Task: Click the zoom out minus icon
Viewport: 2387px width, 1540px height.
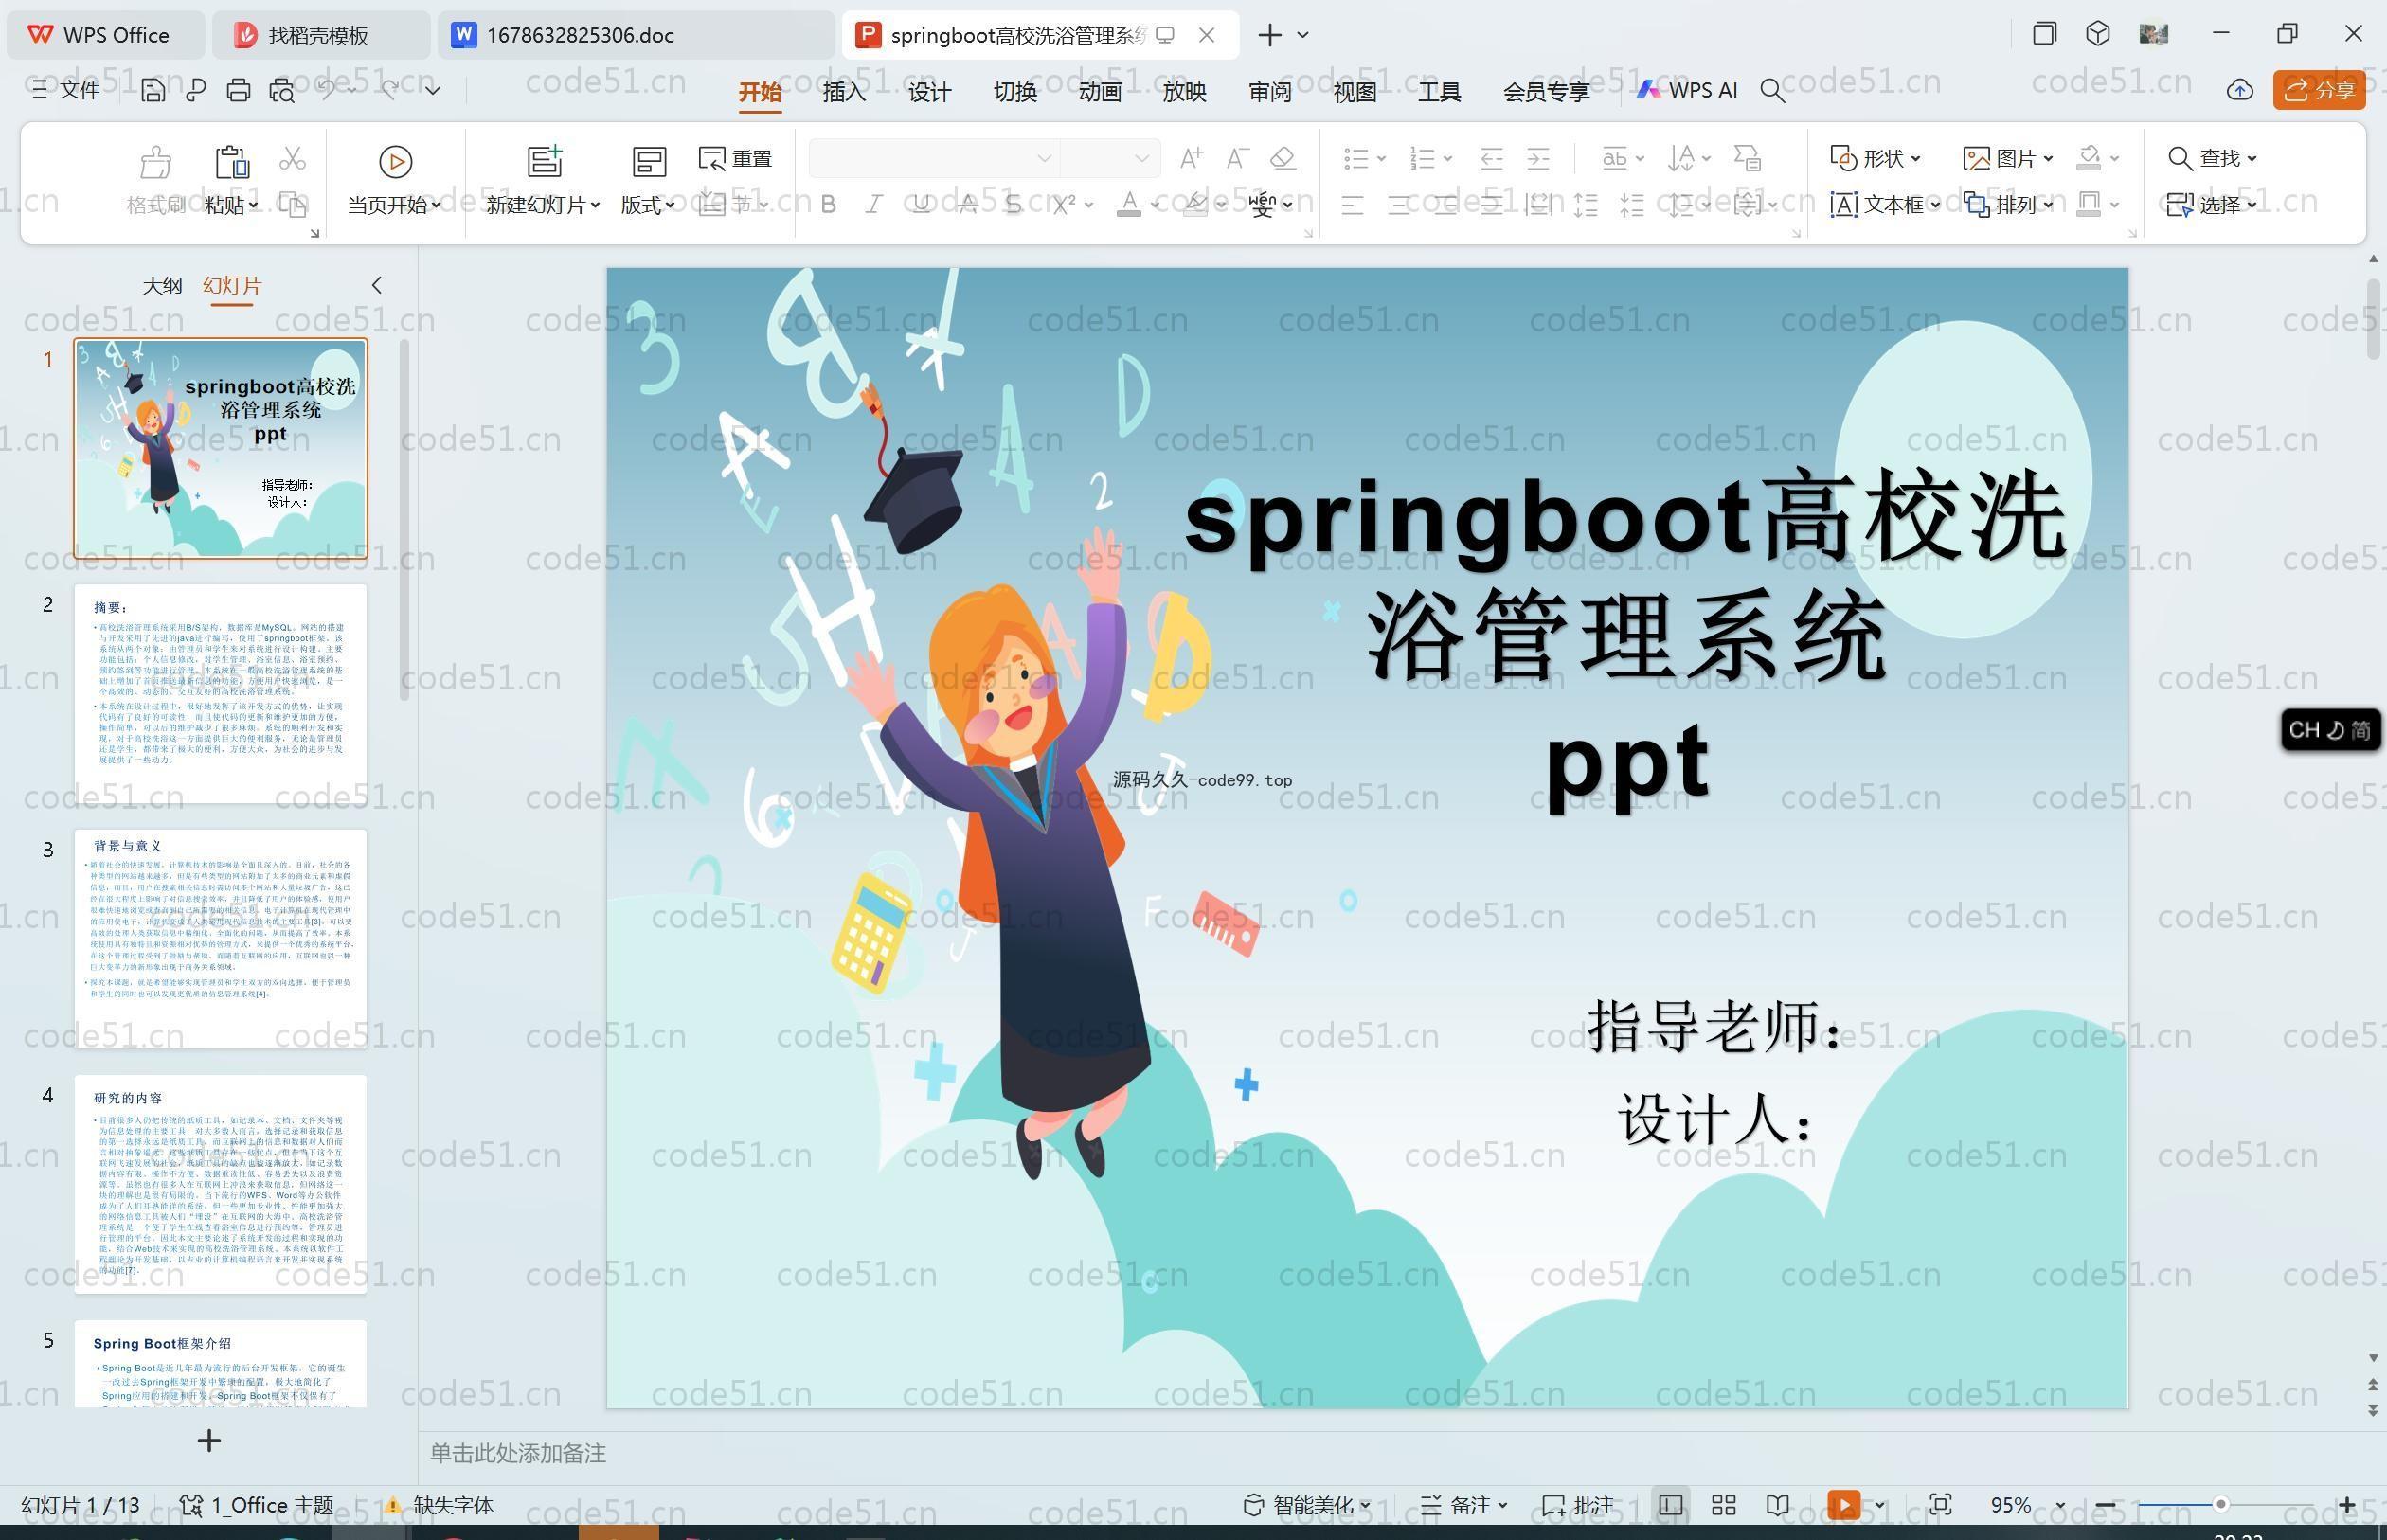Action: (x=2105, y=1505)
